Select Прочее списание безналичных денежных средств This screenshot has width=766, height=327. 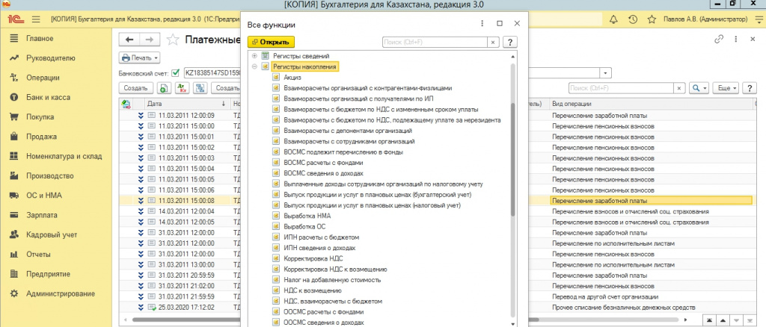[623, 307]
